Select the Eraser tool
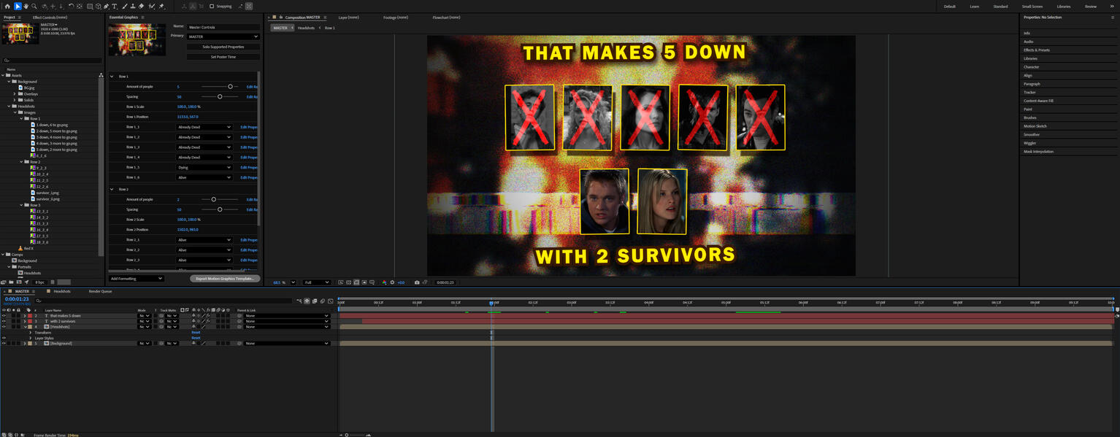The width and height of the screenshot is (1120, 437). (141, 6)
